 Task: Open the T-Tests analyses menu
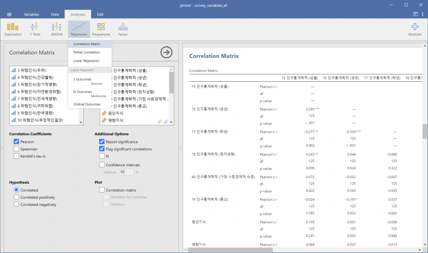point(35,29)
